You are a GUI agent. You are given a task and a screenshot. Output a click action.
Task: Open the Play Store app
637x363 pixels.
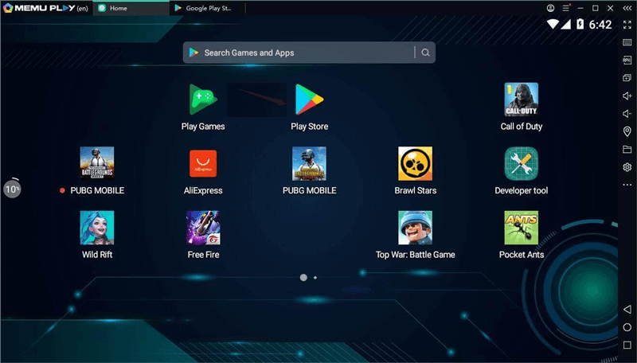[x=309, y=100]
